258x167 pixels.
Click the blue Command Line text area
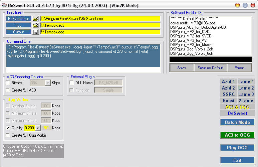click(83, 55)
